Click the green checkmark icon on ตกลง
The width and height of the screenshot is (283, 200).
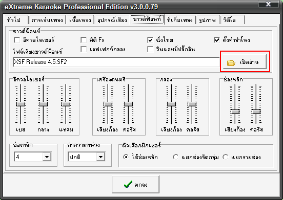(128, 185)
